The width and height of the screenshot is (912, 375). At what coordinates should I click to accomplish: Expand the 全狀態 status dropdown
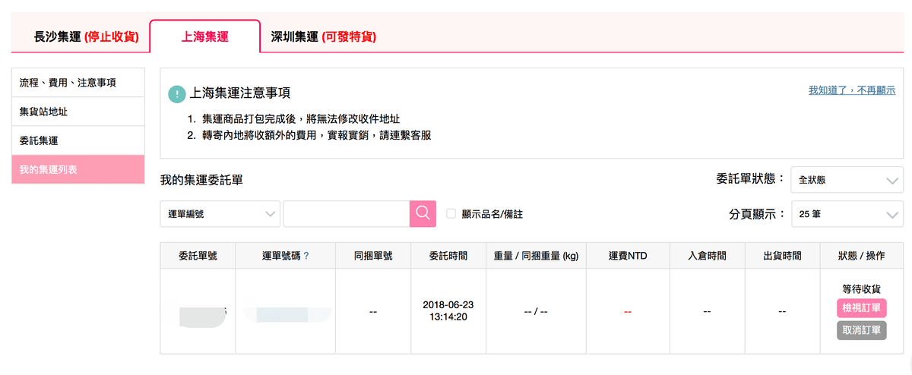(x=847, y=180)
